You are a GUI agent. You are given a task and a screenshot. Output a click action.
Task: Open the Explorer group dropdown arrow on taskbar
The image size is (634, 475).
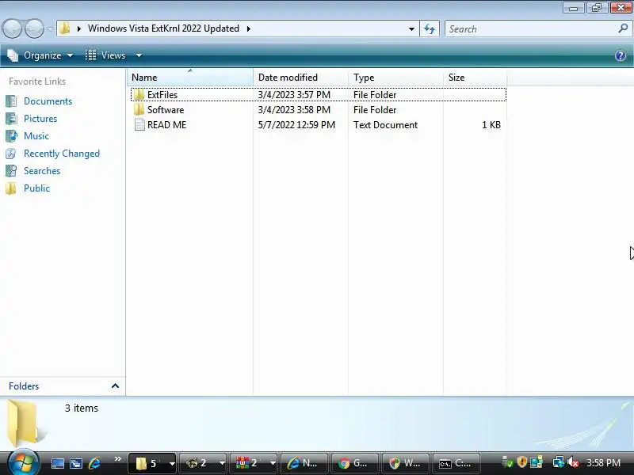pyautogui.click(x=172, y=463)
